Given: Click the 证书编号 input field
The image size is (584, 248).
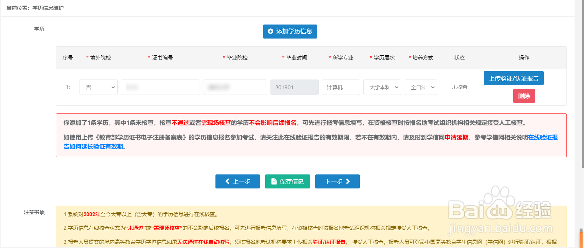Looking at the screenshot, I should 160,87.
